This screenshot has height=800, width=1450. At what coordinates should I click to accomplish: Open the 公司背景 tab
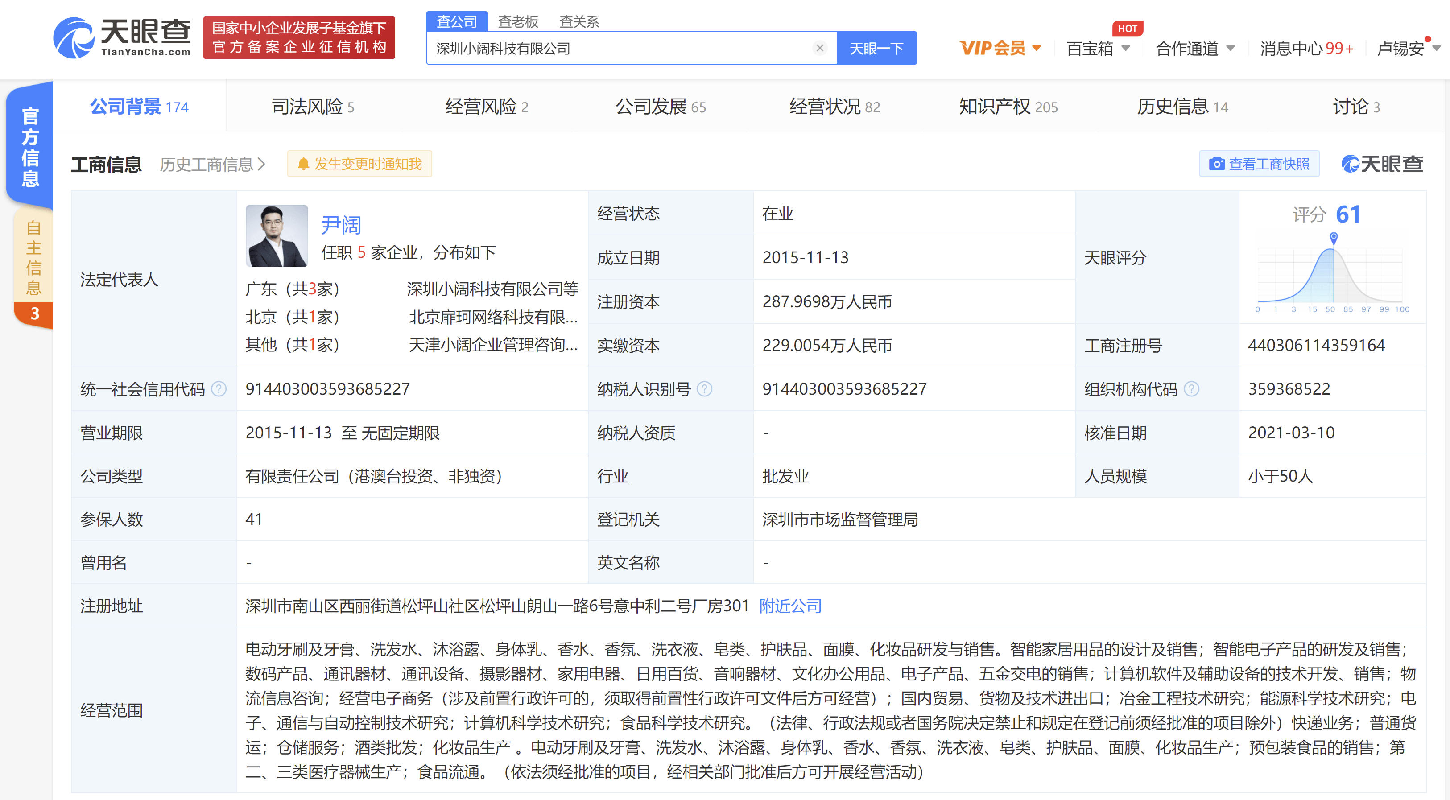pyautogui.click(x=140, y=106)
